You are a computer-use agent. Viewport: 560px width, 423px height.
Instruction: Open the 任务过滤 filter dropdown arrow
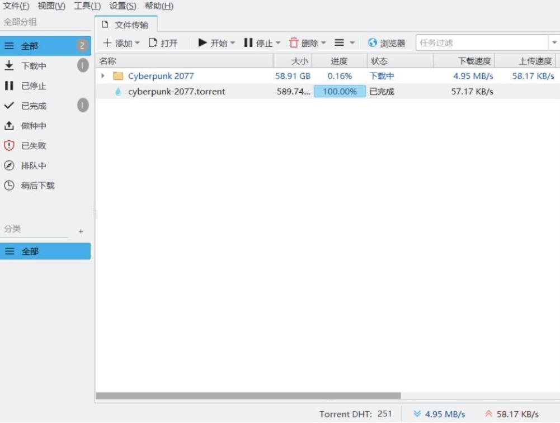[554, 43]
